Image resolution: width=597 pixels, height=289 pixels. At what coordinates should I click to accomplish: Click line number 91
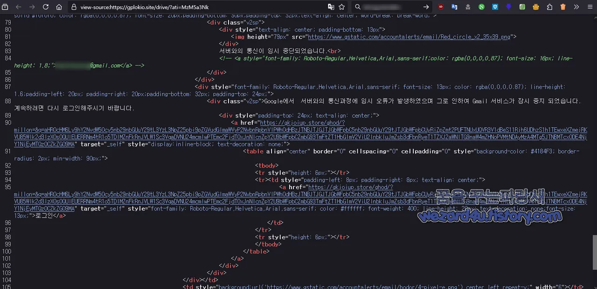click(x=7, y=151)
